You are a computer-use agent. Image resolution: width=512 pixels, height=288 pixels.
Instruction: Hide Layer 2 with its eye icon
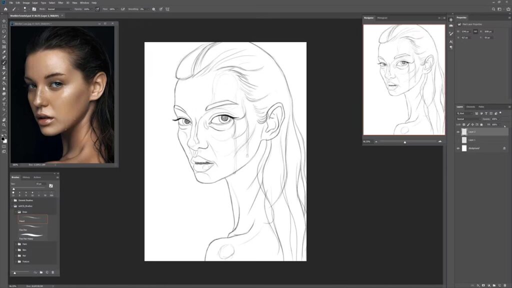click(x=458, y=132)
